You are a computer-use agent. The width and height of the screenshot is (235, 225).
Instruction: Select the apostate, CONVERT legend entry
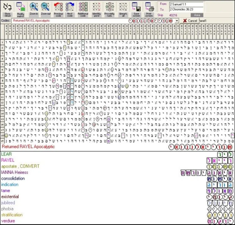coord(20,166)
